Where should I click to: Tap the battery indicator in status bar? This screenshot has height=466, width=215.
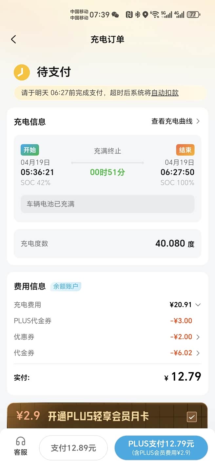point(193,15)
